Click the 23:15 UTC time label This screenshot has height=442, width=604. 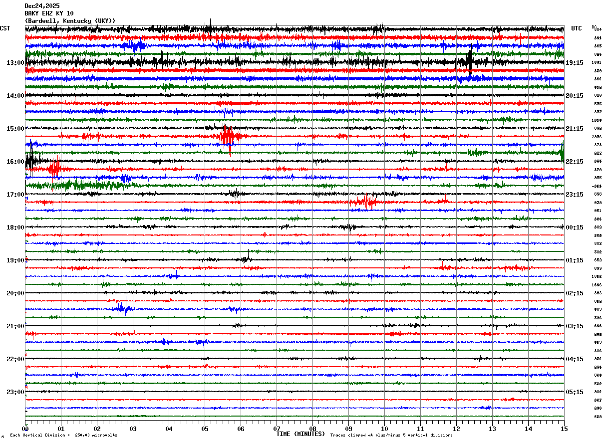(574, 195)
